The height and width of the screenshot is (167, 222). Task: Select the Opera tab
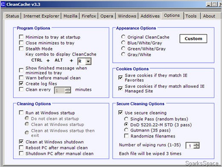click(107, 16)
